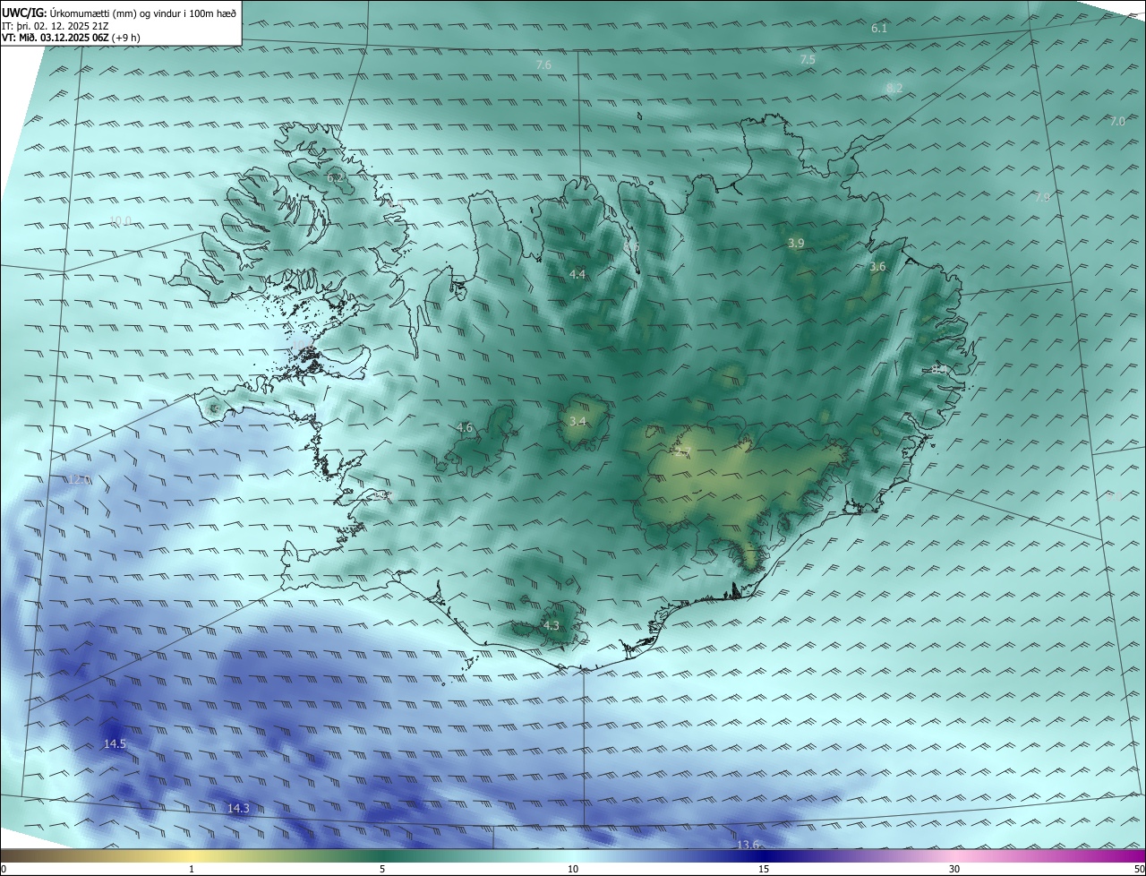1146x876 pixels.
Task: Select the 3.6 value label
Action: [877, 267]
